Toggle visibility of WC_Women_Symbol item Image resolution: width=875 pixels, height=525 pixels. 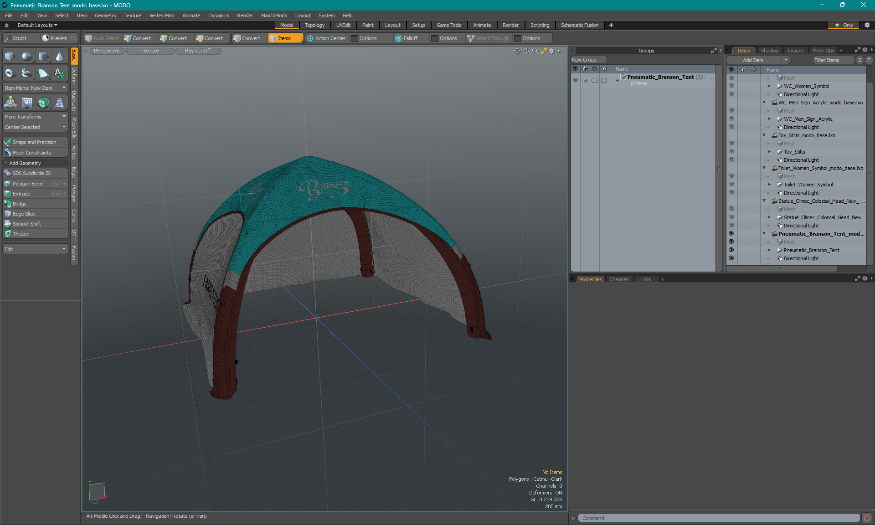731,86
